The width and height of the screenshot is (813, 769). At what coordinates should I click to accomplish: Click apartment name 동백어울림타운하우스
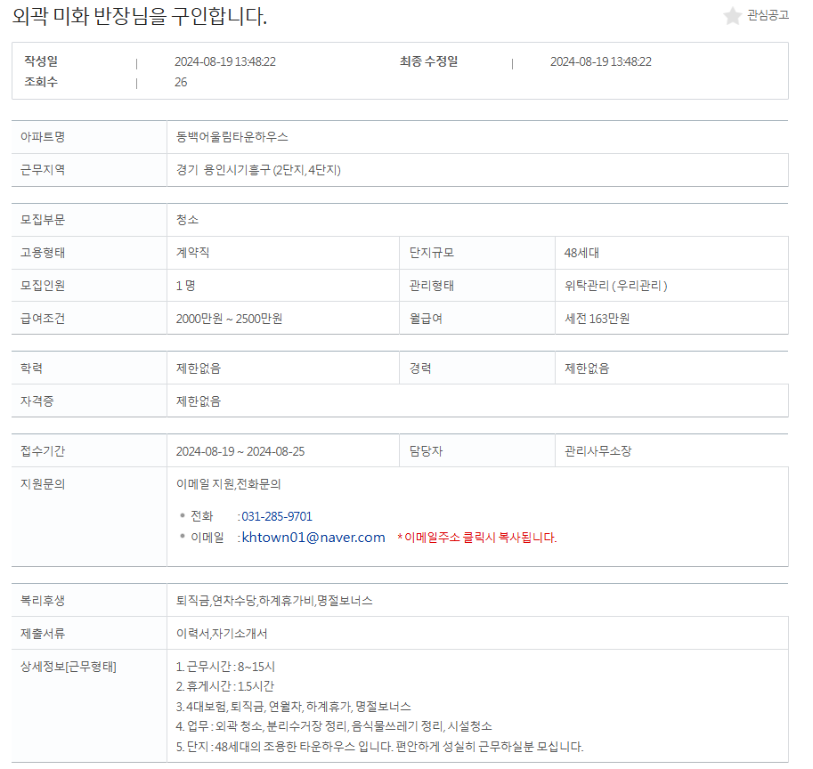(232, 137)
